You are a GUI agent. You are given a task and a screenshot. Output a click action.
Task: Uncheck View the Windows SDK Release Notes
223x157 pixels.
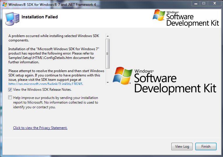click(10, 90)
